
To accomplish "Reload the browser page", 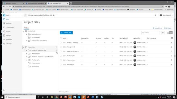I will click(x=10, y=7).
